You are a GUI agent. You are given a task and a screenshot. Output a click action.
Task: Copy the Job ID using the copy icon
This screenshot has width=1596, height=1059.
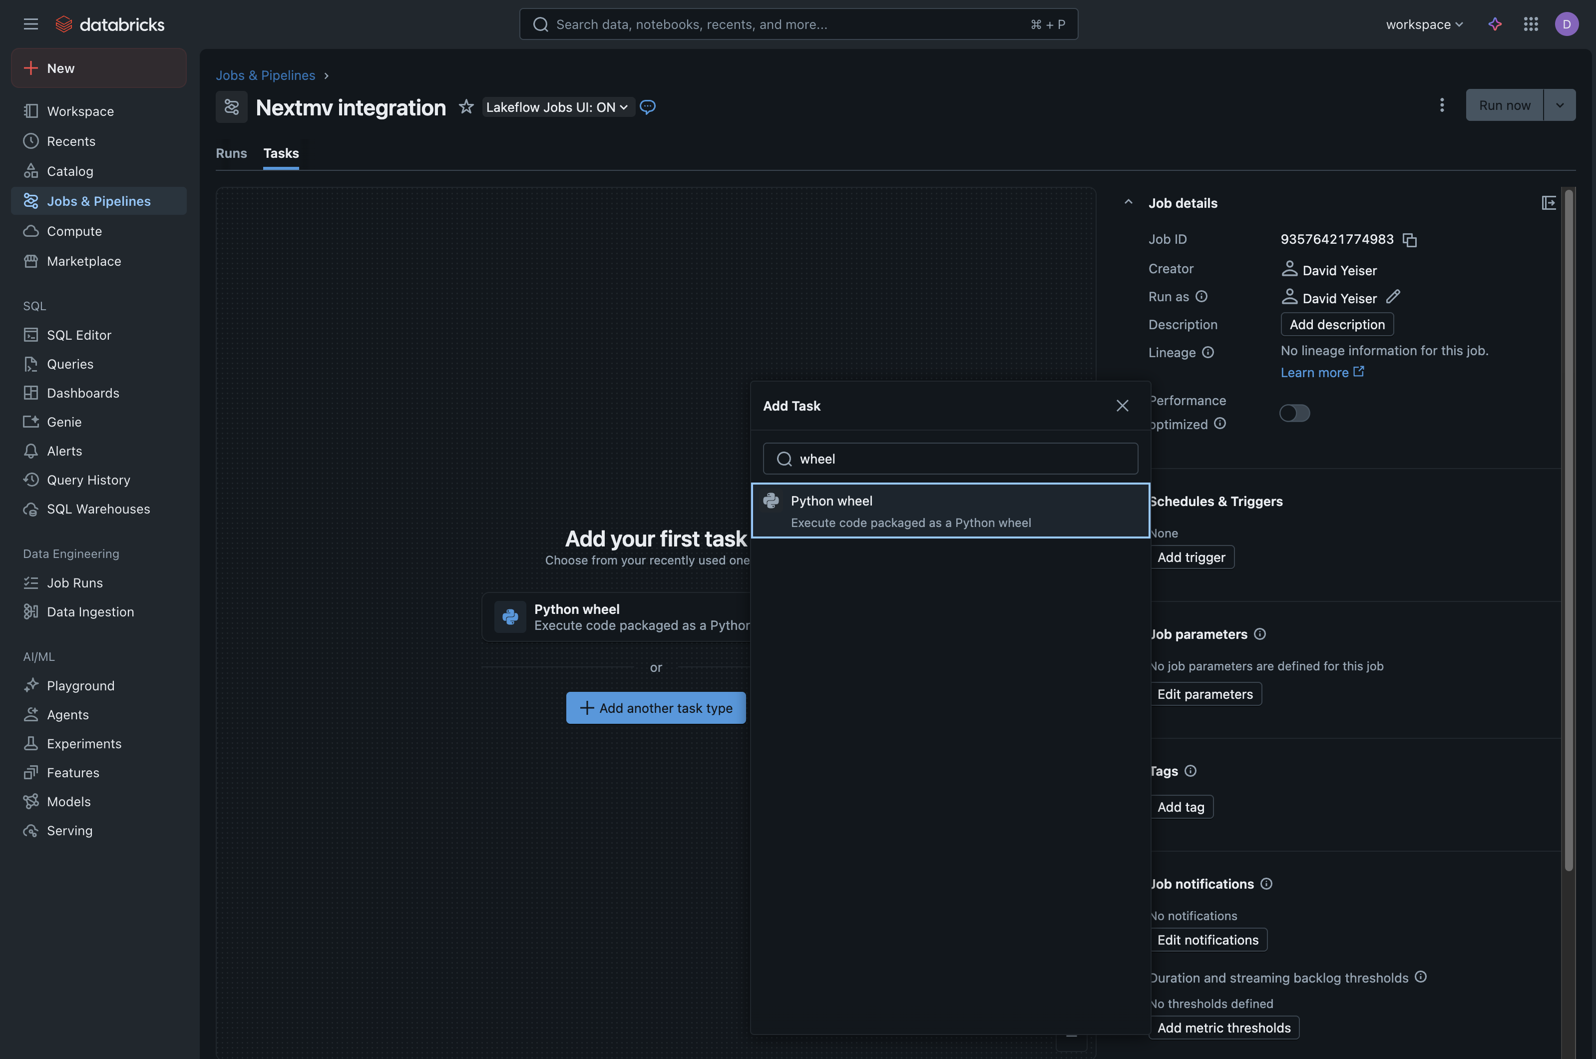[1410, 240]
